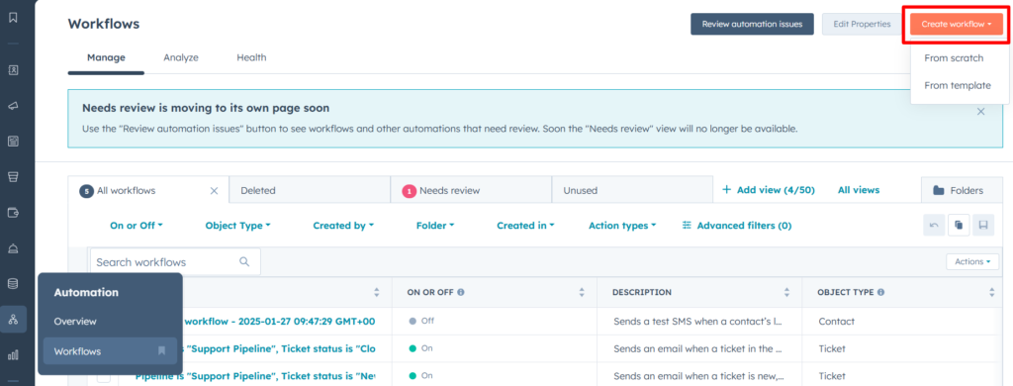Click the Add view link
The width and height of the screenshot is (1013, 386).
768,190
